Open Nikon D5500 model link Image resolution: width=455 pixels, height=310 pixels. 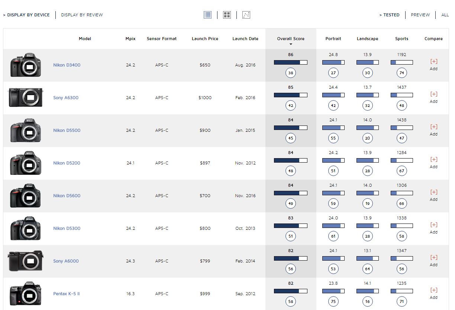(x=67, y=130)
